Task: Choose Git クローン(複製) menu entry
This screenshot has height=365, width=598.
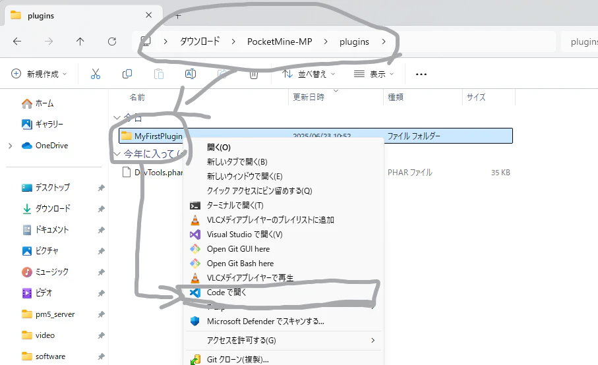Action: tap(284, 359)
